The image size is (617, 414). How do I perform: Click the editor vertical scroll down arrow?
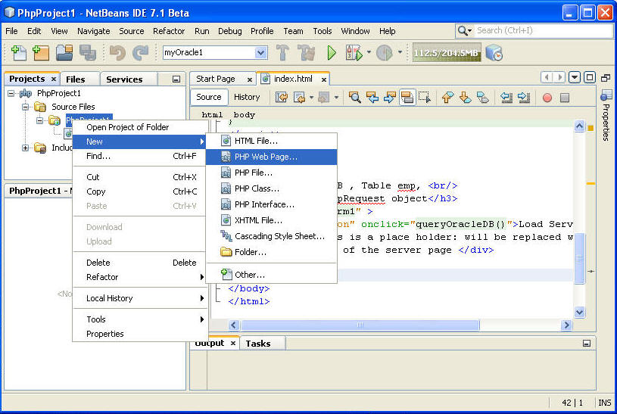tap(579, 313)
